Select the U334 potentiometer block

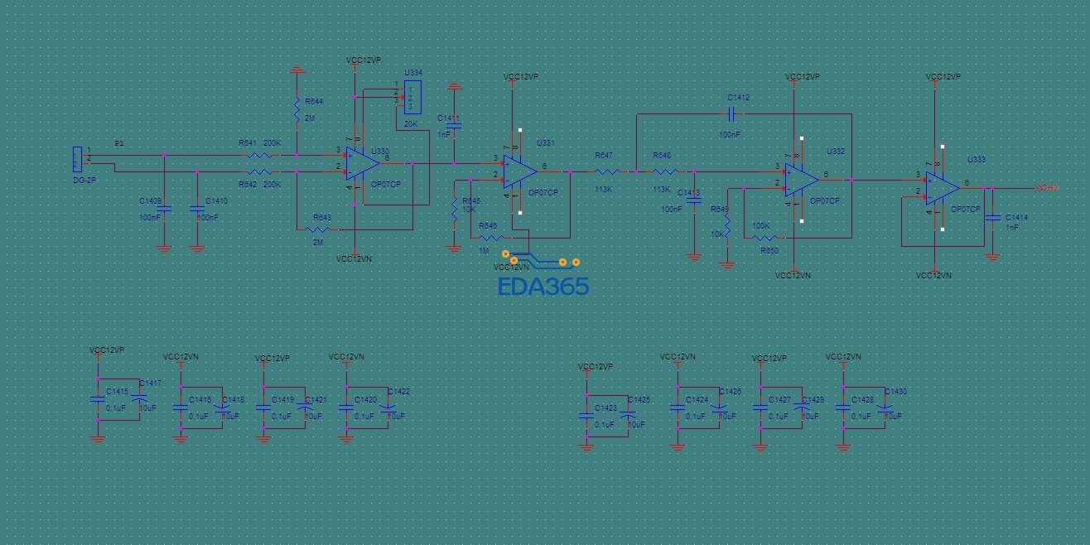pyautogui.click(x=412, y=97)
